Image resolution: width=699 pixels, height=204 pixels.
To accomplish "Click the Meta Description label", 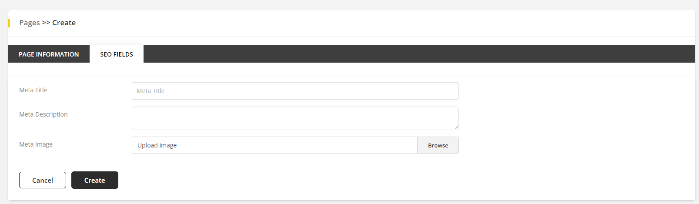I will tap(43, 114).
